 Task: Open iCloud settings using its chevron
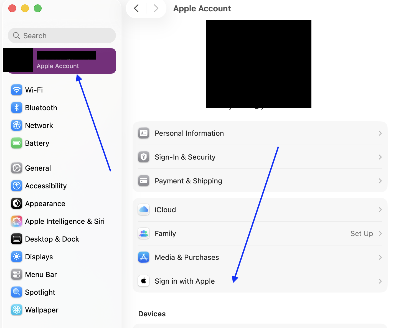(x=380, y=210)
